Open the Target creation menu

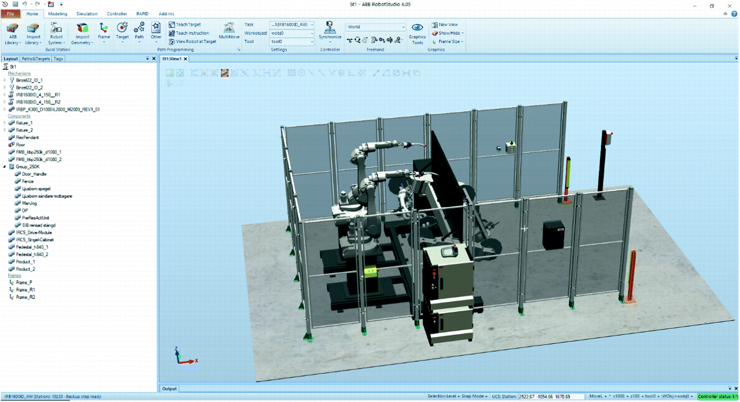click(122, 33)
